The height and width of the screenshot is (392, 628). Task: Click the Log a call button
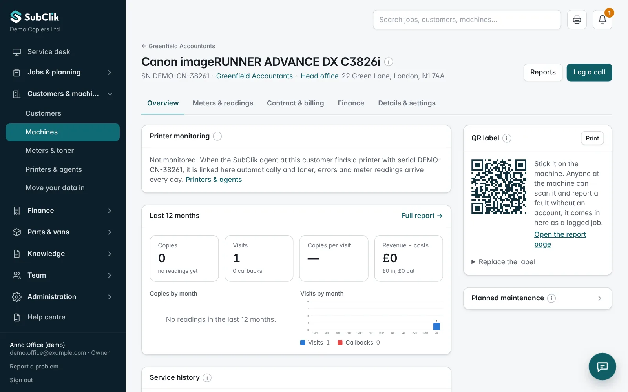[x=589, y=73]
